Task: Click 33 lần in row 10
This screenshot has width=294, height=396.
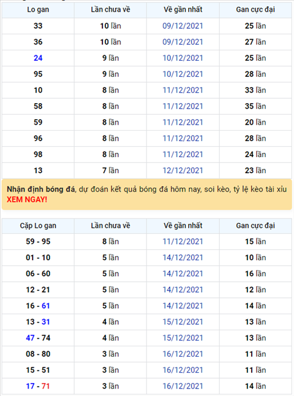Action: [x=255, y=90]
